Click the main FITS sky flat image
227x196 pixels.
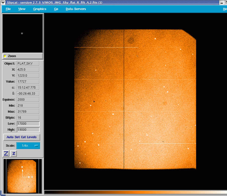pos(135,99)
